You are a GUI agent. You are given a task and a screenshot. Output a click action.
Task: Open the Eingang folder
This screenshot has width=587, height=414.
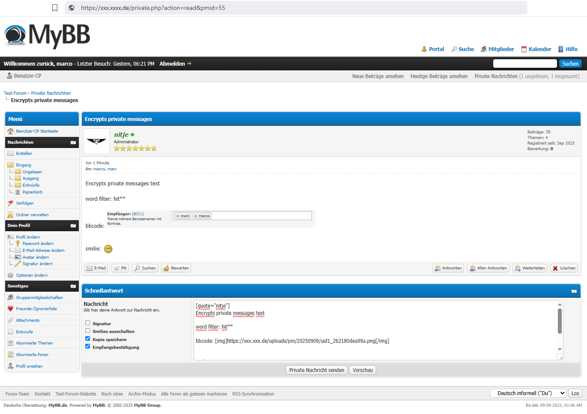[24, 165]
